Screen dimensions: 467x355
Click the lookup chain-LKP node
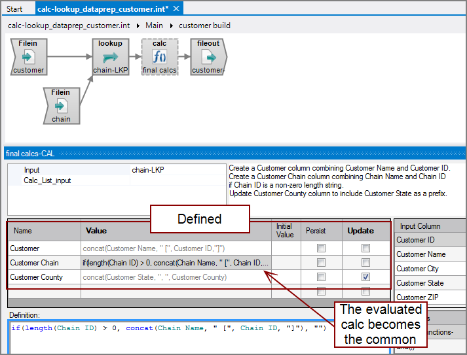[109, 57]
